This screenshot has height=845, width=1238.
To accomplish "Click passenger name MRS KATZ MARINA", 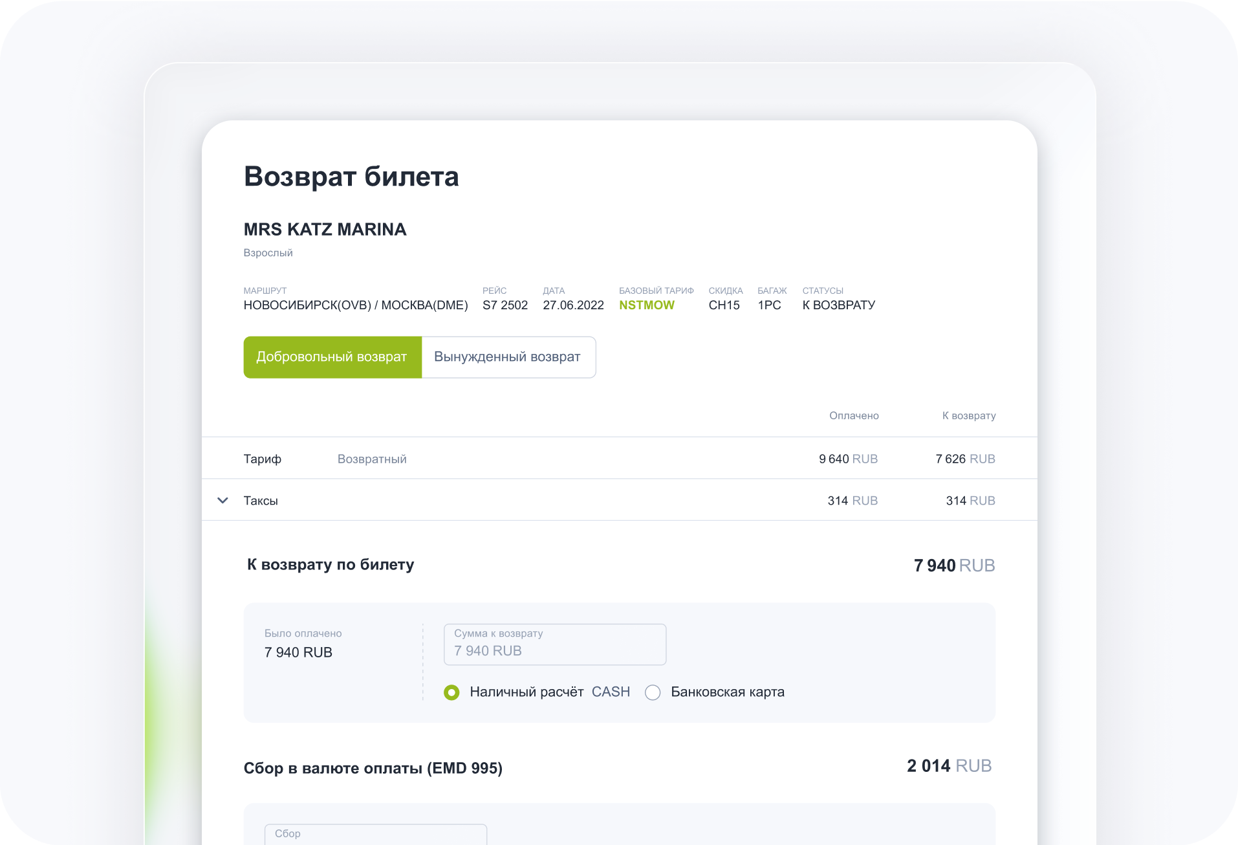I will click(325, 230).
